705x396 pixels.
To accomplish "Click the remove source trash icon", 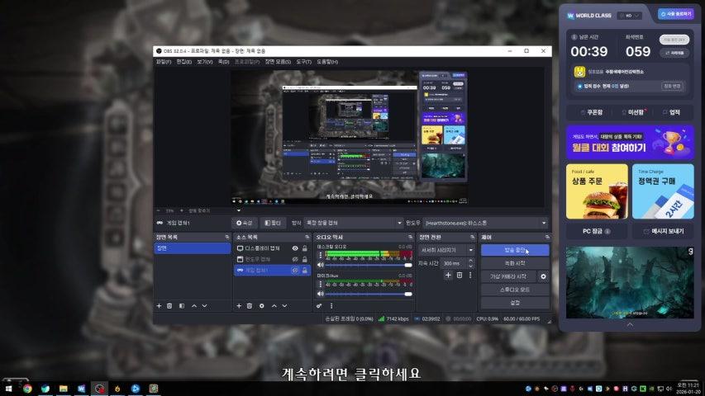I will 250,305.
